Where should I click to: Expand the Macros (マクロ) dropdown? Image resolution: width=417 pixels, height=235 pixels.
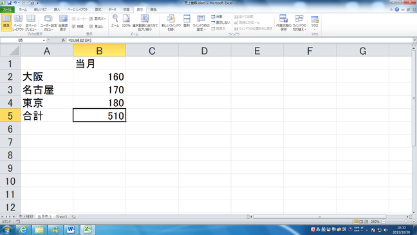[x=315, y=23]
